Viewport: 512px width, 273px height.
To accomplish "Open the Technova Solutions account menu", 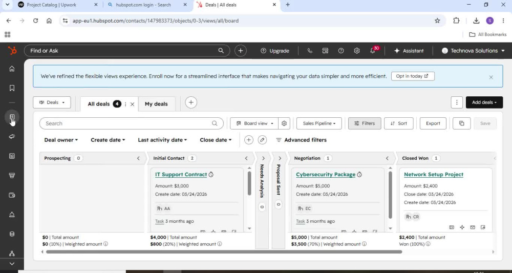I will [x=473, y=51].
